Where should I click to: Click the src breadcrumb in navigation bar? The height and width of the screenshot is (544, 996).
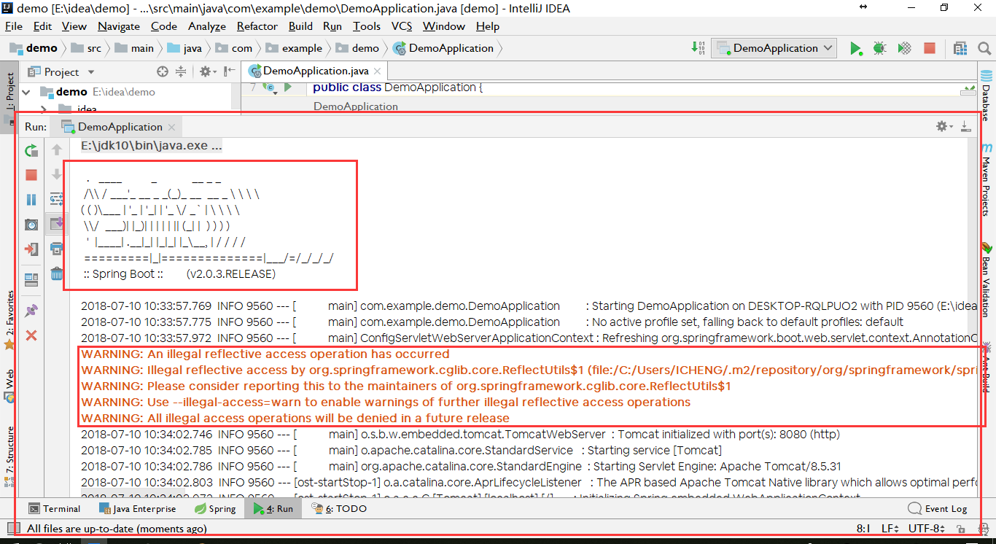point(88,48)
